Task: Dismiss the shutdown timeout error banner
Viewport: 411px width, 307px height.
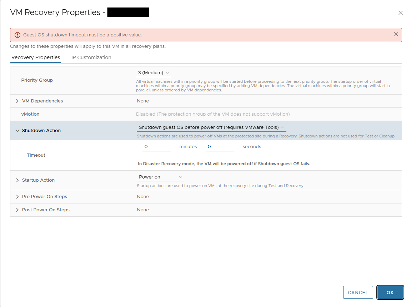Action: tap(396, 34)
